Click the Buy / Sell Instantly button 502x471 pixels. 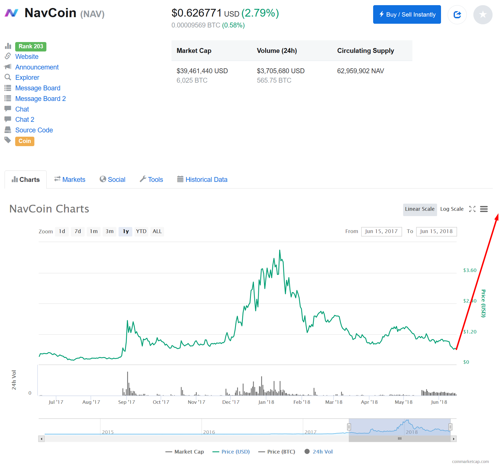click(407, 15)
